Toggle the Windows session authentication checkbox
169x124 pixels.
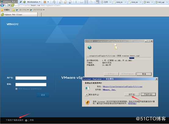click(x=16, y=89)
